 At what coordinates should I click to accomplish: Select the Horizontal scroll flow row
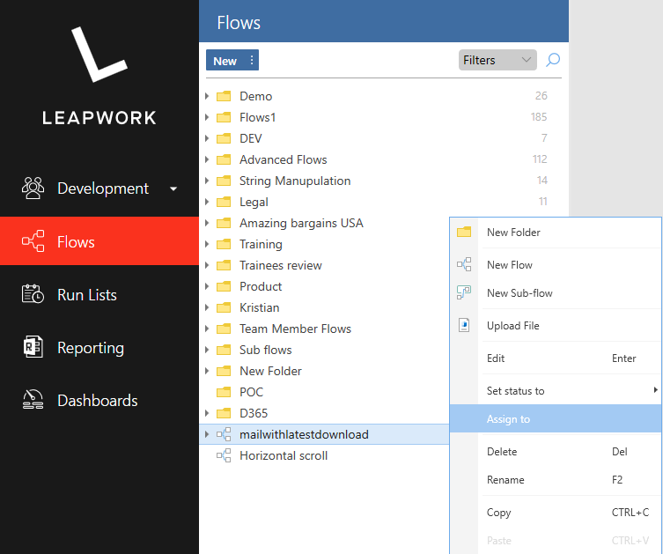324,455
